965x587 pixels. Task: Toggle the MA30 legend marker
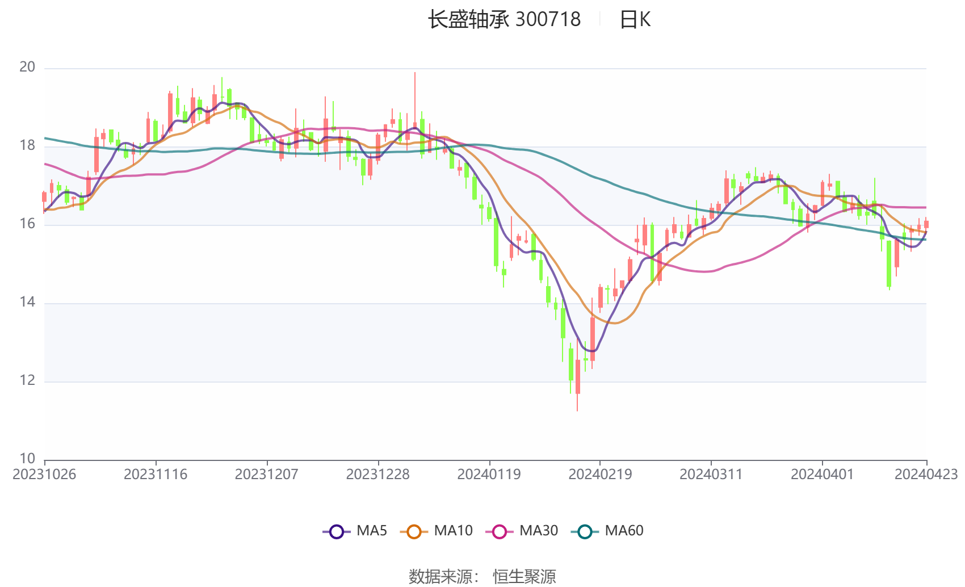pos(500,531)
